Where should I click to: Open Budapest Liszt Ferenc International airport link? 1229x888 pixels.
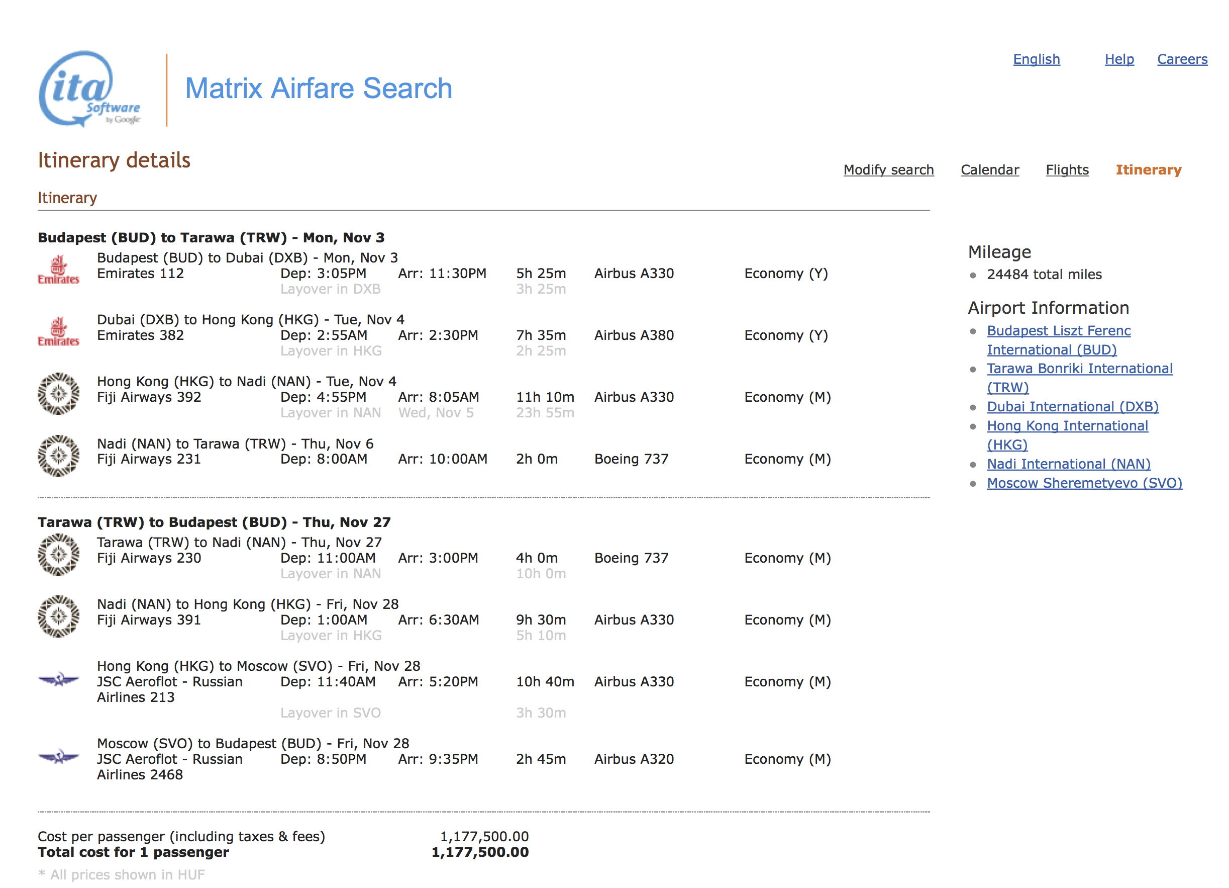click(x=1058, y=331)
